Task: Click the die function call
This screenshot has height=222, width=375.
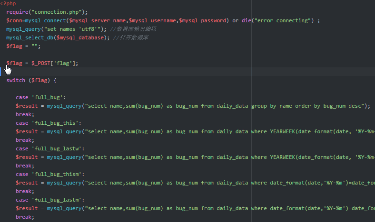Action: click(x=247, y=20)
